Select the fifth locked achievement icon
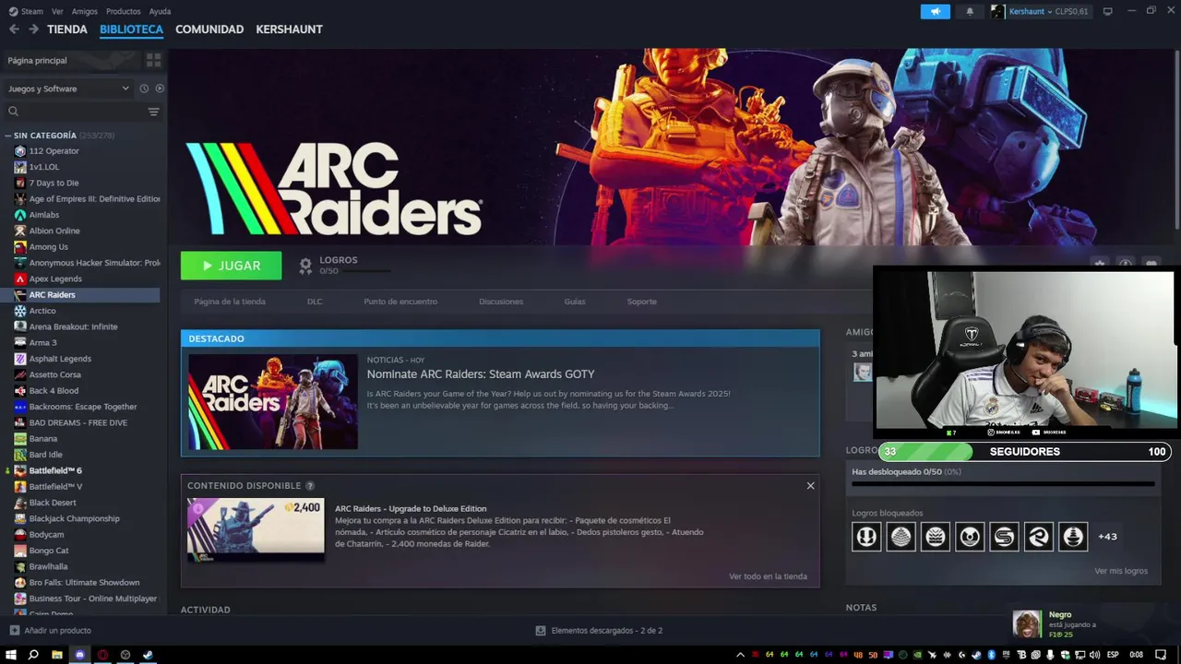 point(1004,536)
